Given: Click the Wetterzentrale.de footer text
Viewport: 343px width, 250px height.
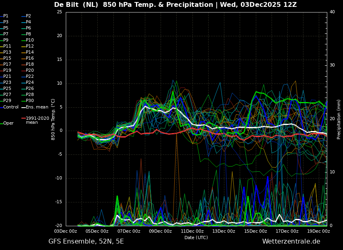Looking at the screenshot, I should click(291, 242).
